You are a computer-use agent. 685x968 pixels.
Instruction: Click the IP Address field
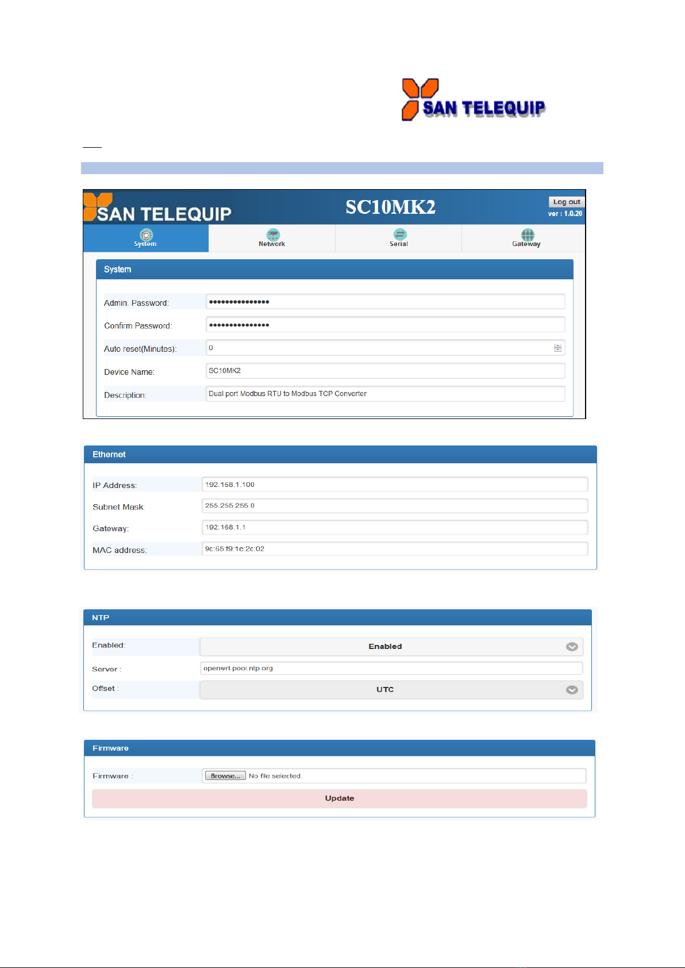[x=395, y=485]
